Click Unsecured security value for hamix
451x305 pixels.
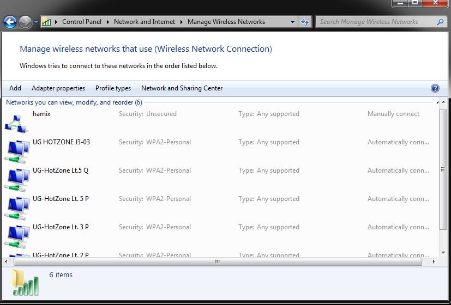[x=161, y=114]
